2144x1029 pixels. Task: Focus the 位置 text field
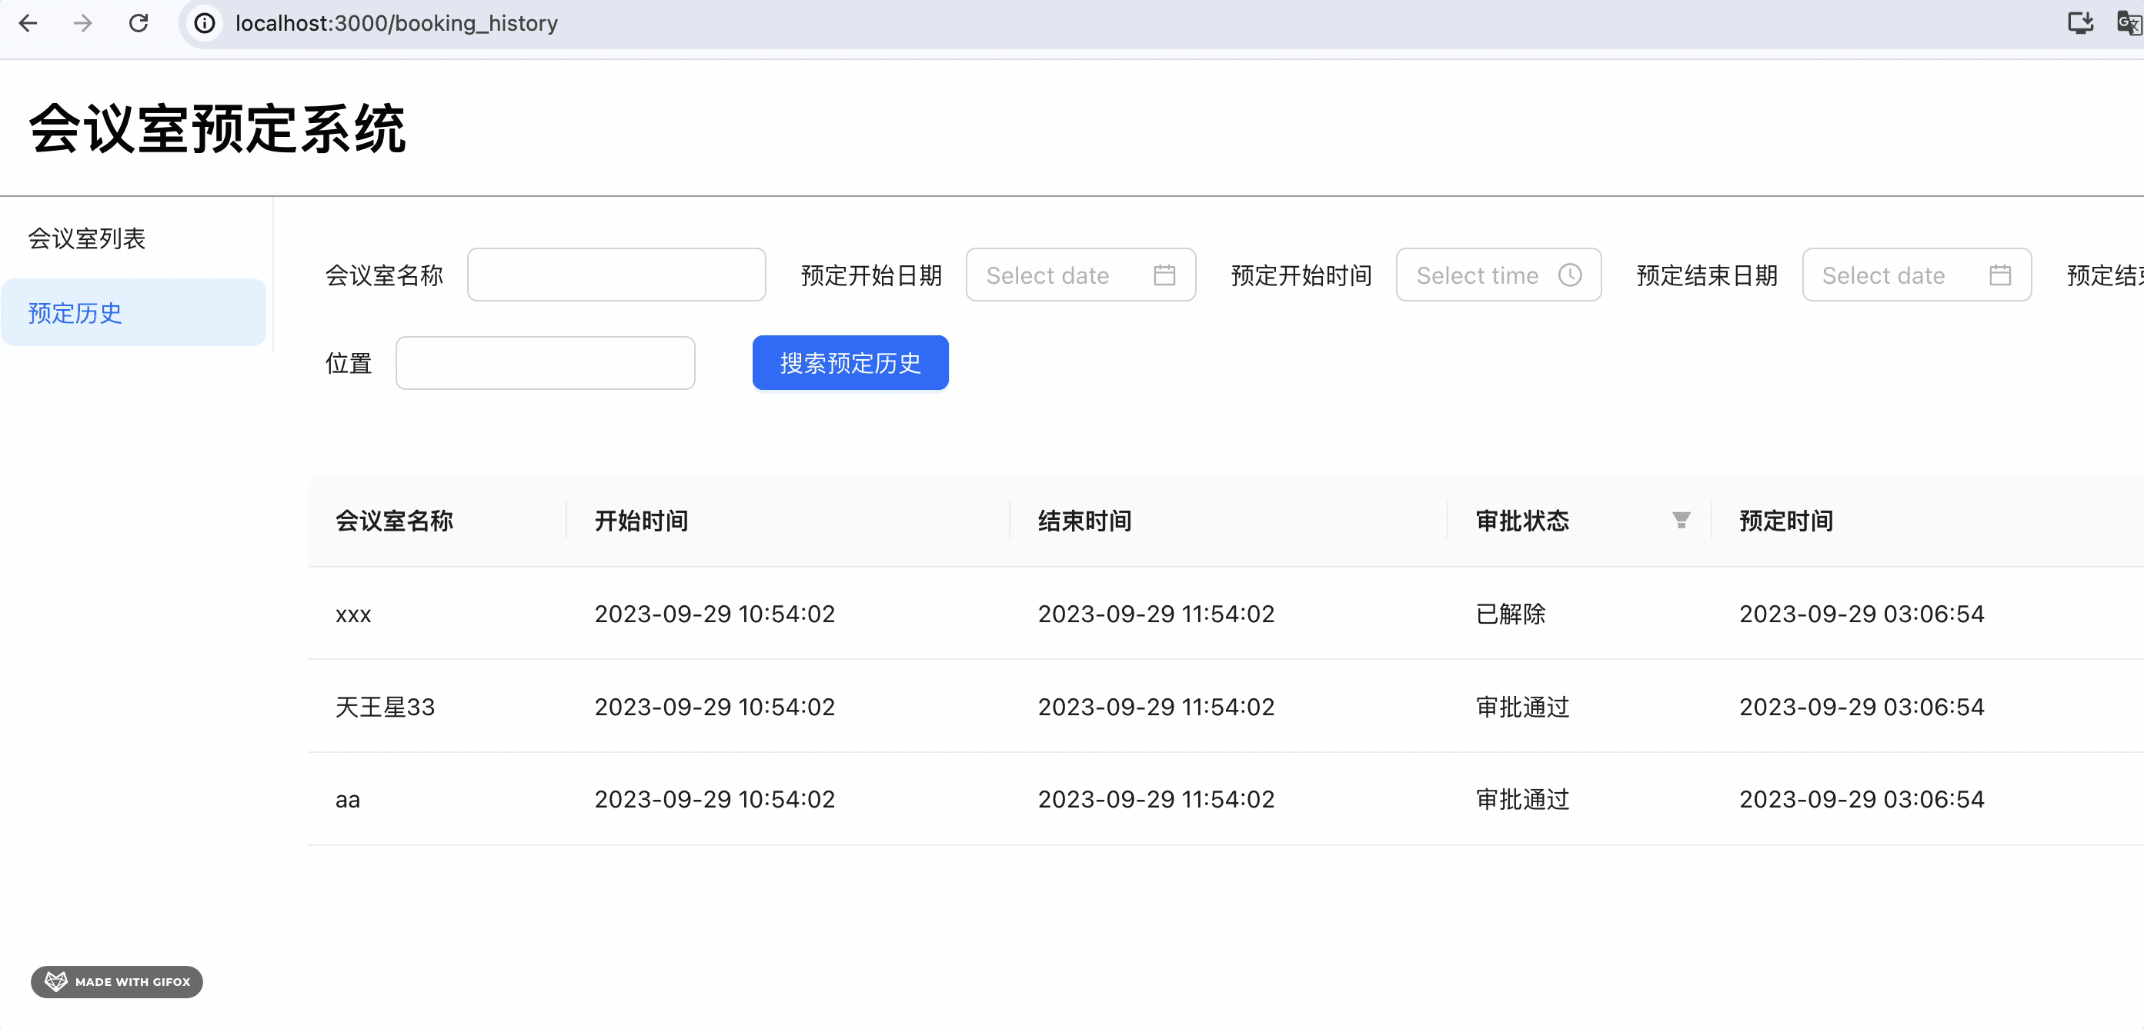click(x=545, y=363)
